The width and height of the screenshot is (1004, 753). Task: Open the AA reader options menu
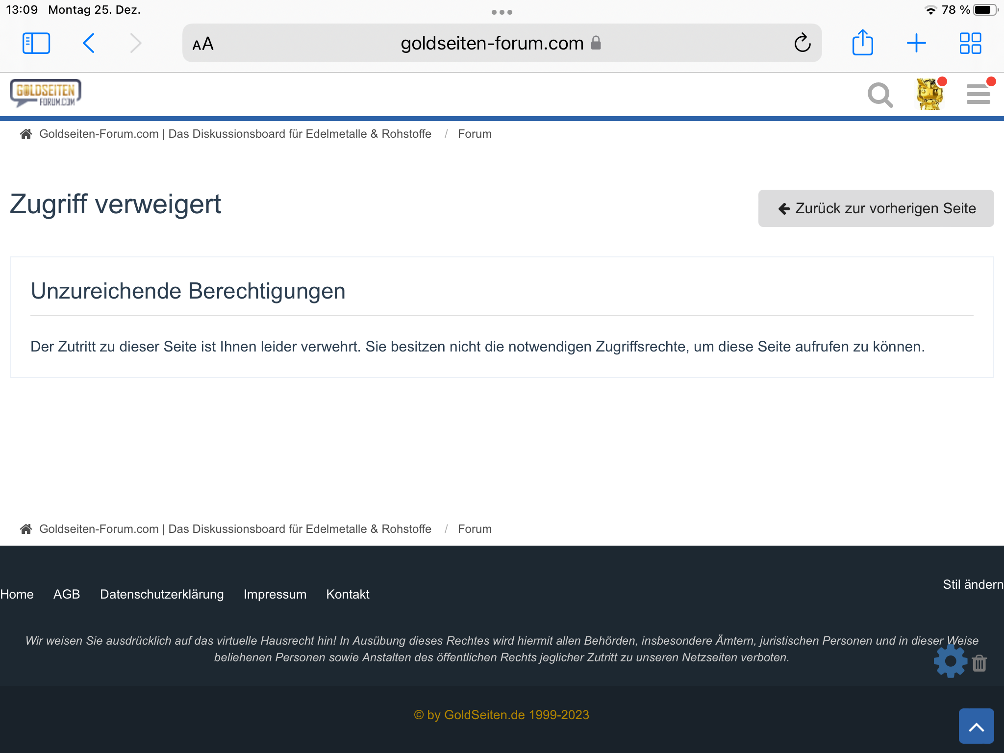(x=203, y=44)
